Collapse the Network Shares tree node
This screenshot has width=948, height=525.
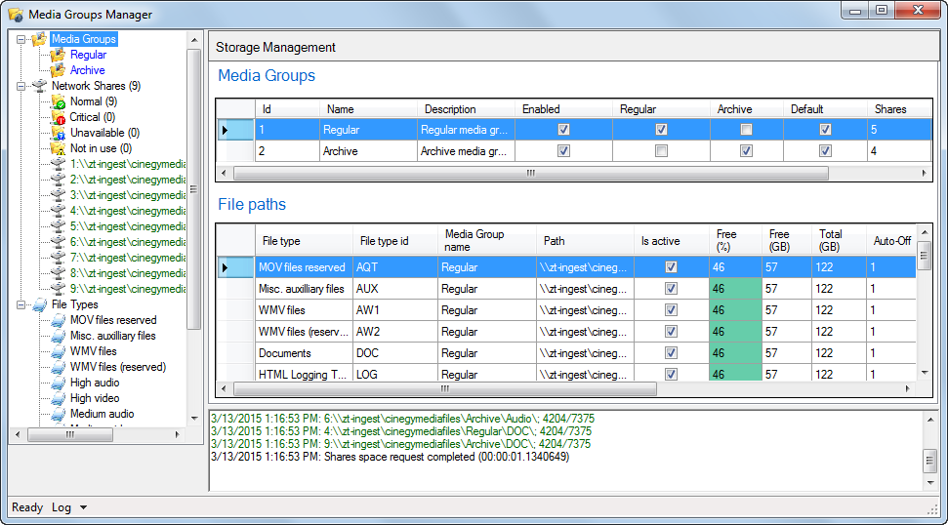[x=21, y=87]
